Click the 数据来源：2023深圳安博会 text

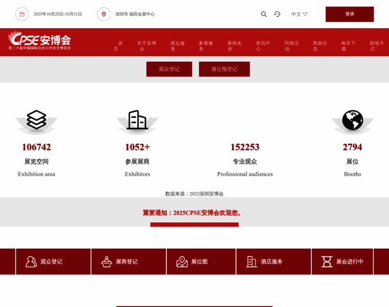coord(194,194)
